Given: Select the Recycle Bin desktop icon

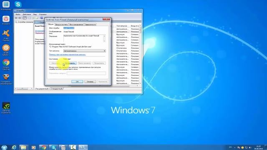Looking at the screenshot, I should pos(6,20).
